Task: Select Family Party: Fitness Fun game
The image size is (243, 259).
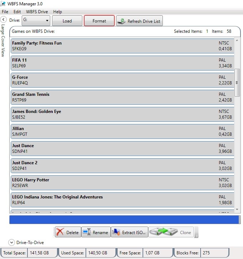Action: pyautogui.click(x=123, y=46)
